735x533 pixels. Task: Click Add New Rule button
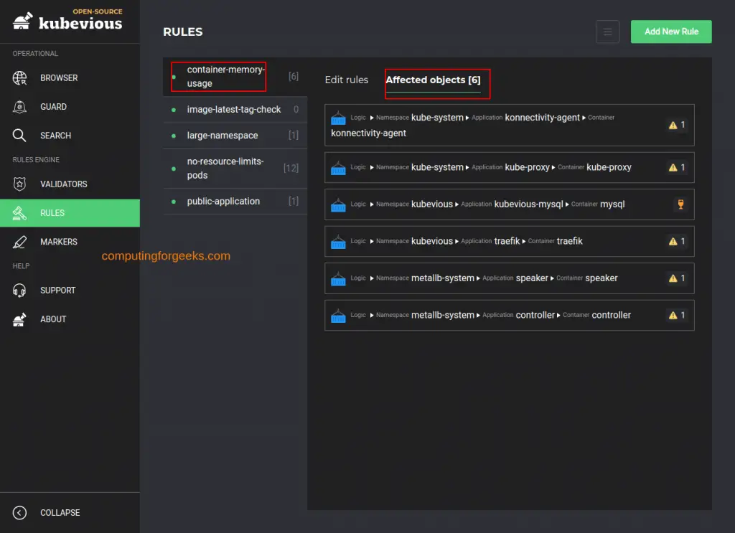[671, 32]
